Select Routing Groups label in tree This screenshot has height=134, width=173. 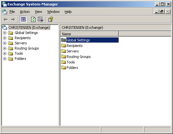point(27,48)
